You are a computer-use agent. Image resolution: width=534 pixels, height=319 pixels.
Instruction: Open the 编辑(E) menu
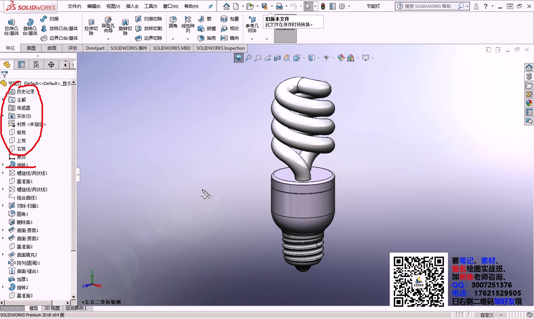94,6
